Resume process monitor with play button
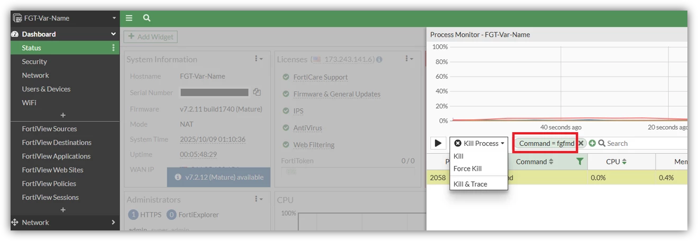This screenshot has width=698, height=241. [438, 143]
